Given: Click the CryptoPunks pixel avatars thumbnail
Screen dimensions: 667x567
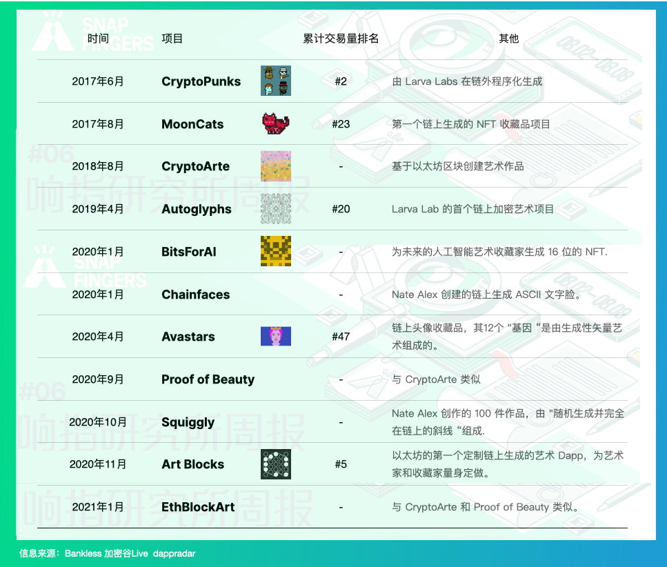Looking at the screenshot, I should click(276, 81).
